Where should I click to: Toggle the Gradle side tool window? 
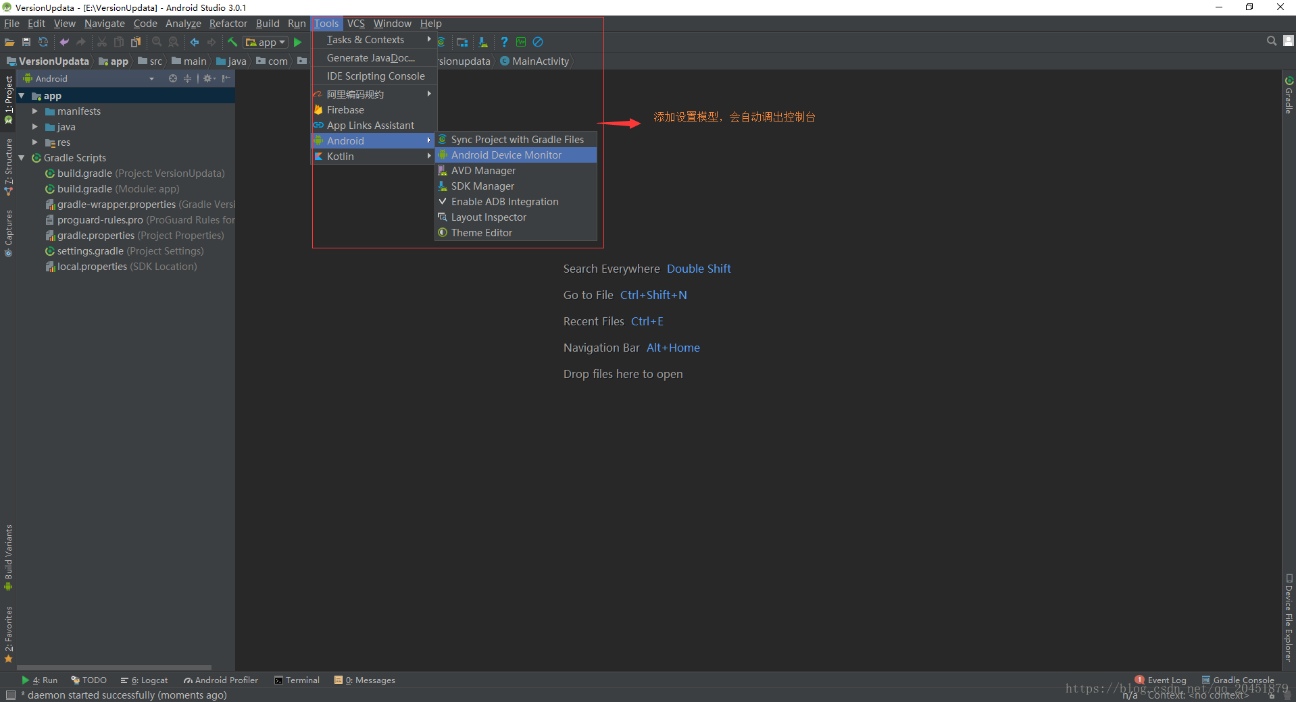1289,94
